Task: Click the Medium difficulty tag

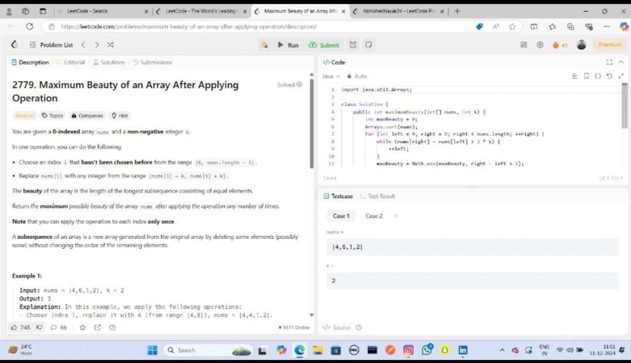Action: [x=24, y=115]
